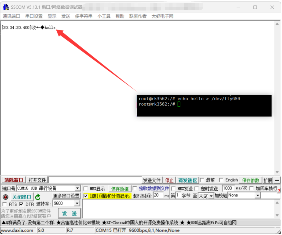Click the 第 1 字节 input field
The height and width of the screenshot is (235, 282).
tap(178, 196)
